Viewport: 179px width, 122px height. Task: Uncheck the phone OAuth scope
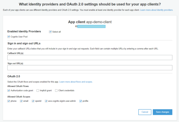pyautogui.click(x=9, y=101)
